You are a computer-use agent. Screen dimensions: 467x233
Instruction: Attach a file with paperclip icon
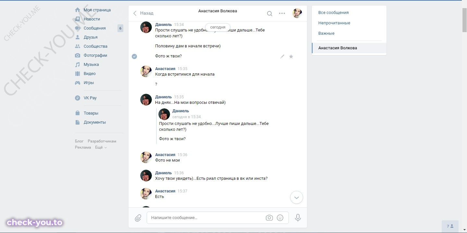(138, 218)
